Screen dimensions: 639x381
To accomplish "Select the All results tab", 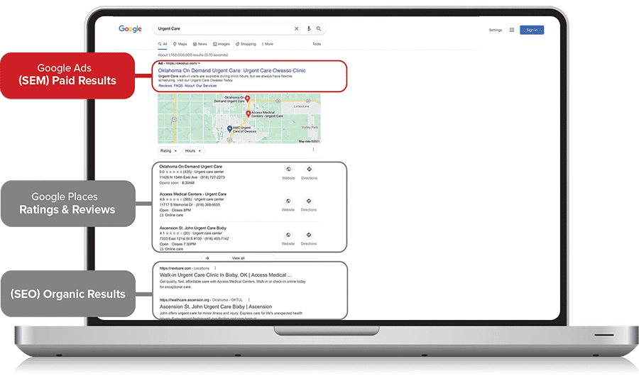I will point(163,44).
